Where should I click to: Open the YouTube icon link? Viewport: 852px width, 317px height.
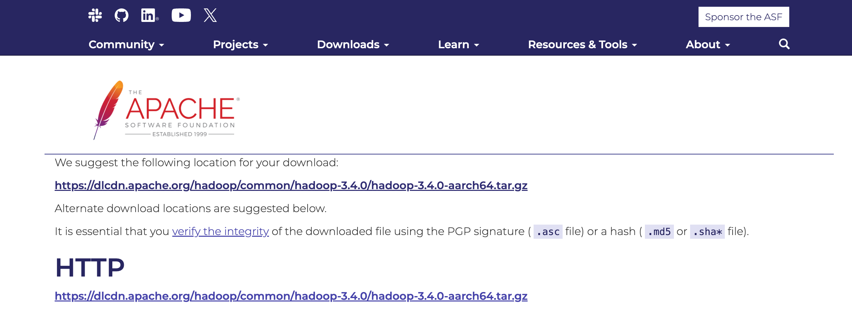[181, 16]
